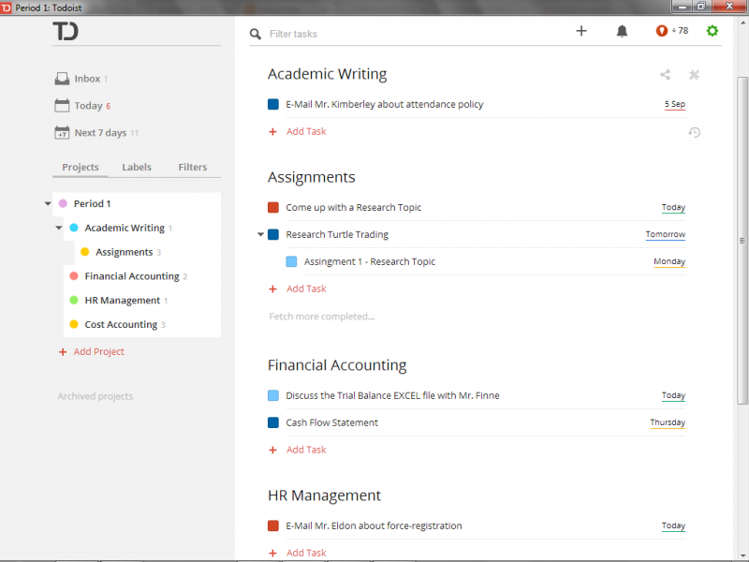Click Todoist app icon in title bar
Viewport: 749px width, 562px height.
(6, 7)
